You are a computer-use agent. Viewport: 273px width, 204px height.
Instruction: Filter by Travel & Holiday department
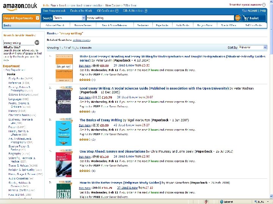coord(19,165)
